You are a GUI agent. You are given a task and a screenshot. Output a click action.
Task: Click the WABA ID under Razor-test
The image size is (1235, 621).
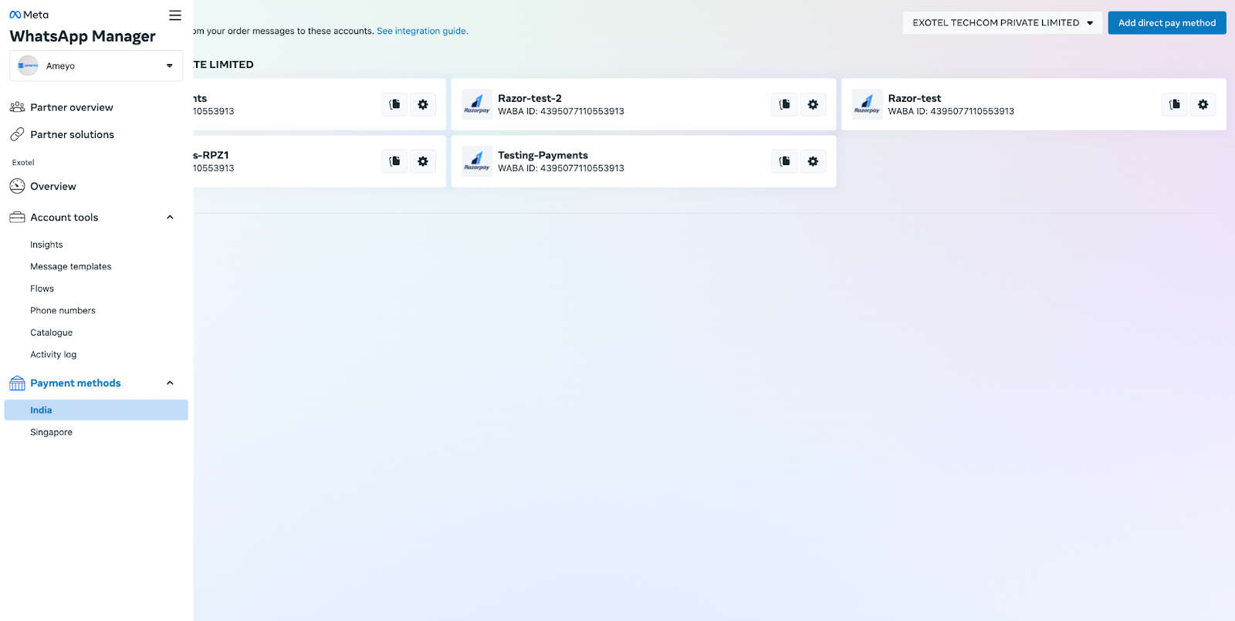(x=951, y=111)
